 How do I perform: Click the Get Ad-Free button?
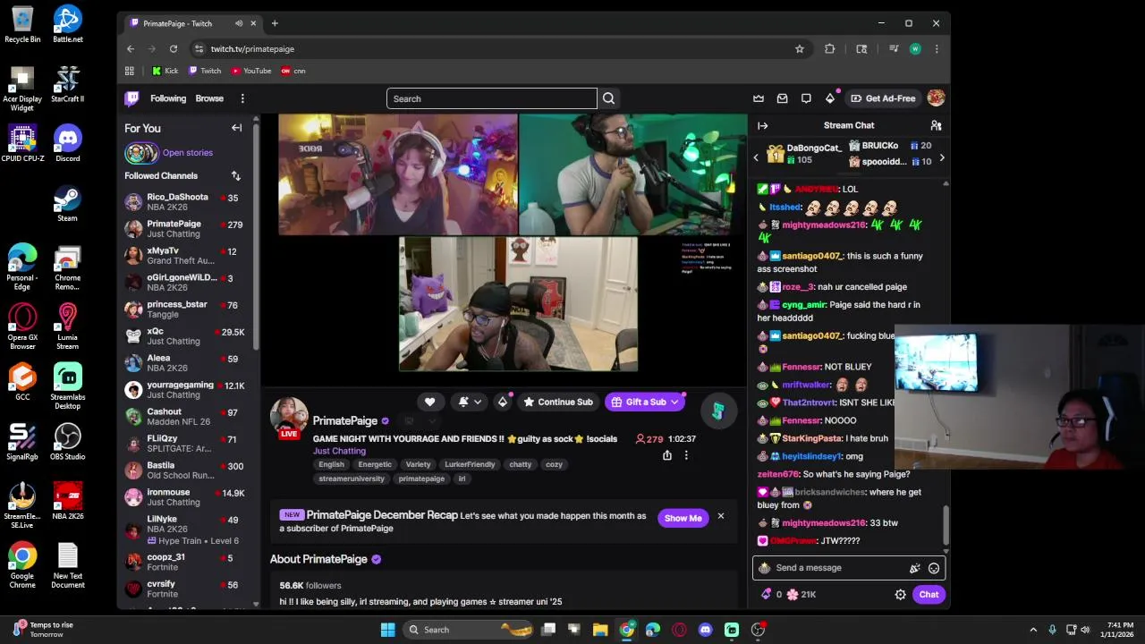(x=883, y=98)
